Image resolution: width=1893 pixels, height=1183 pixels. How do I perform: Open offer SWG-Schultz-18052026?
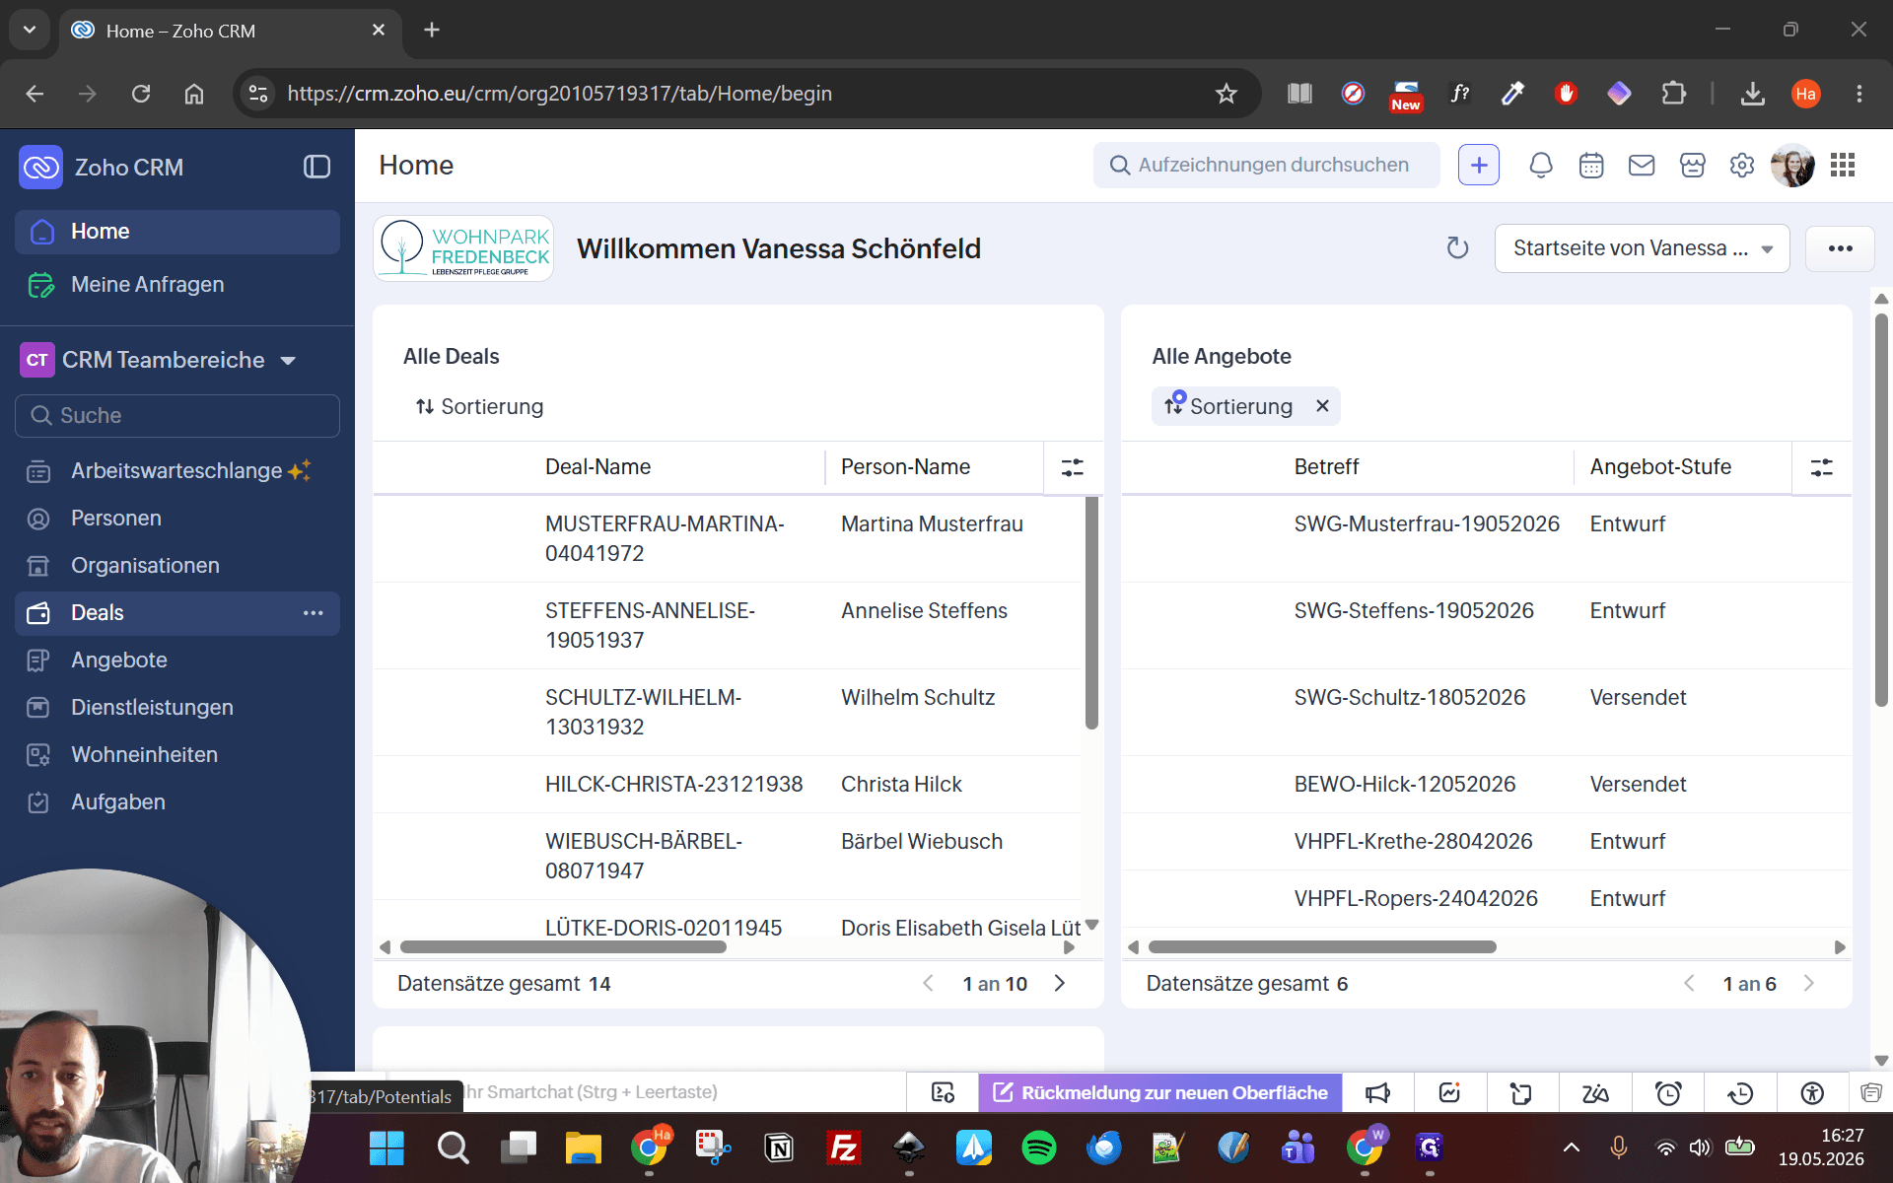[x=1410, y=697]
